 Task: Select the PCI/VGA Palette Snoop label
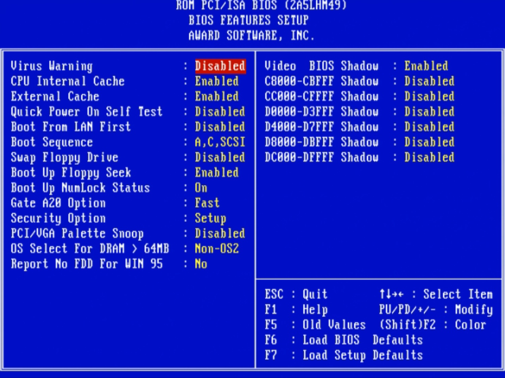point(77,234)
